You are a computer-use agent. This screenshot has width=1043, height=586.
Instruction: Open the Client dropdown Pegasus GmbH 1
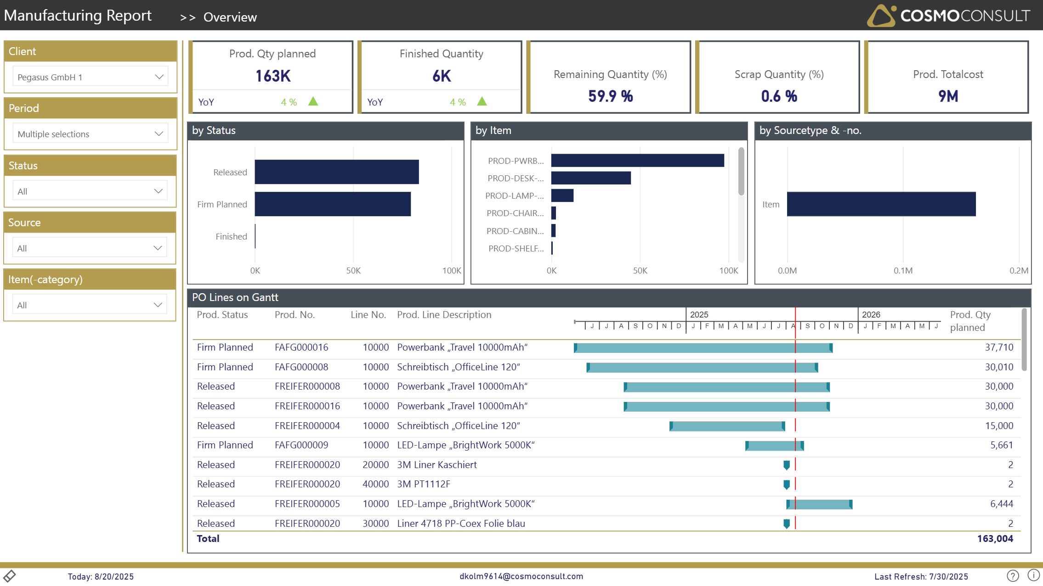pos(90,77)
